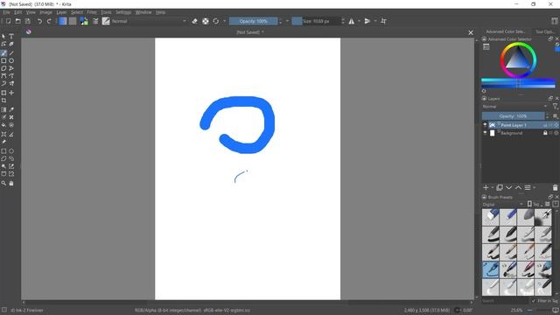Screen dimensions: 560x315
Task: Select the Rectangular Selection tool
Action: coord(3,151)
